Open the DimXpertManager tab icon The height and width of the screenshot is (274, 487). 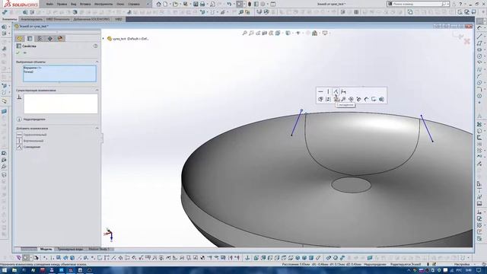pyautogui.click(x=50, y=39)
